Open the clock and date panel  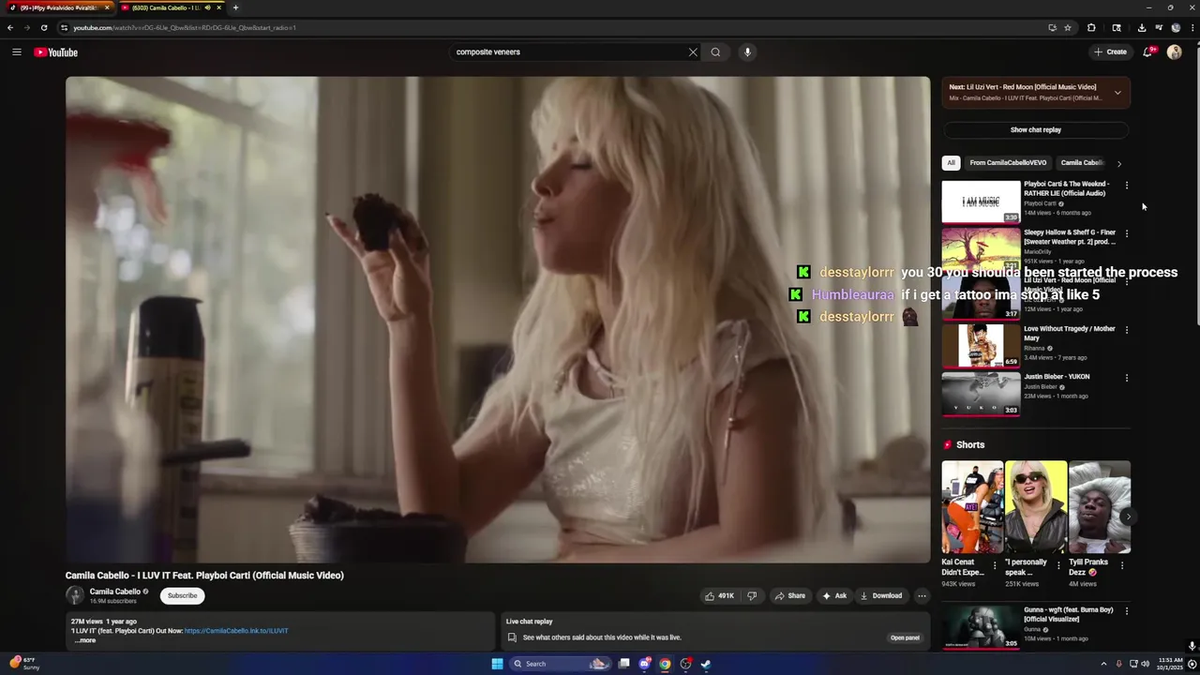pos(1170,664)
